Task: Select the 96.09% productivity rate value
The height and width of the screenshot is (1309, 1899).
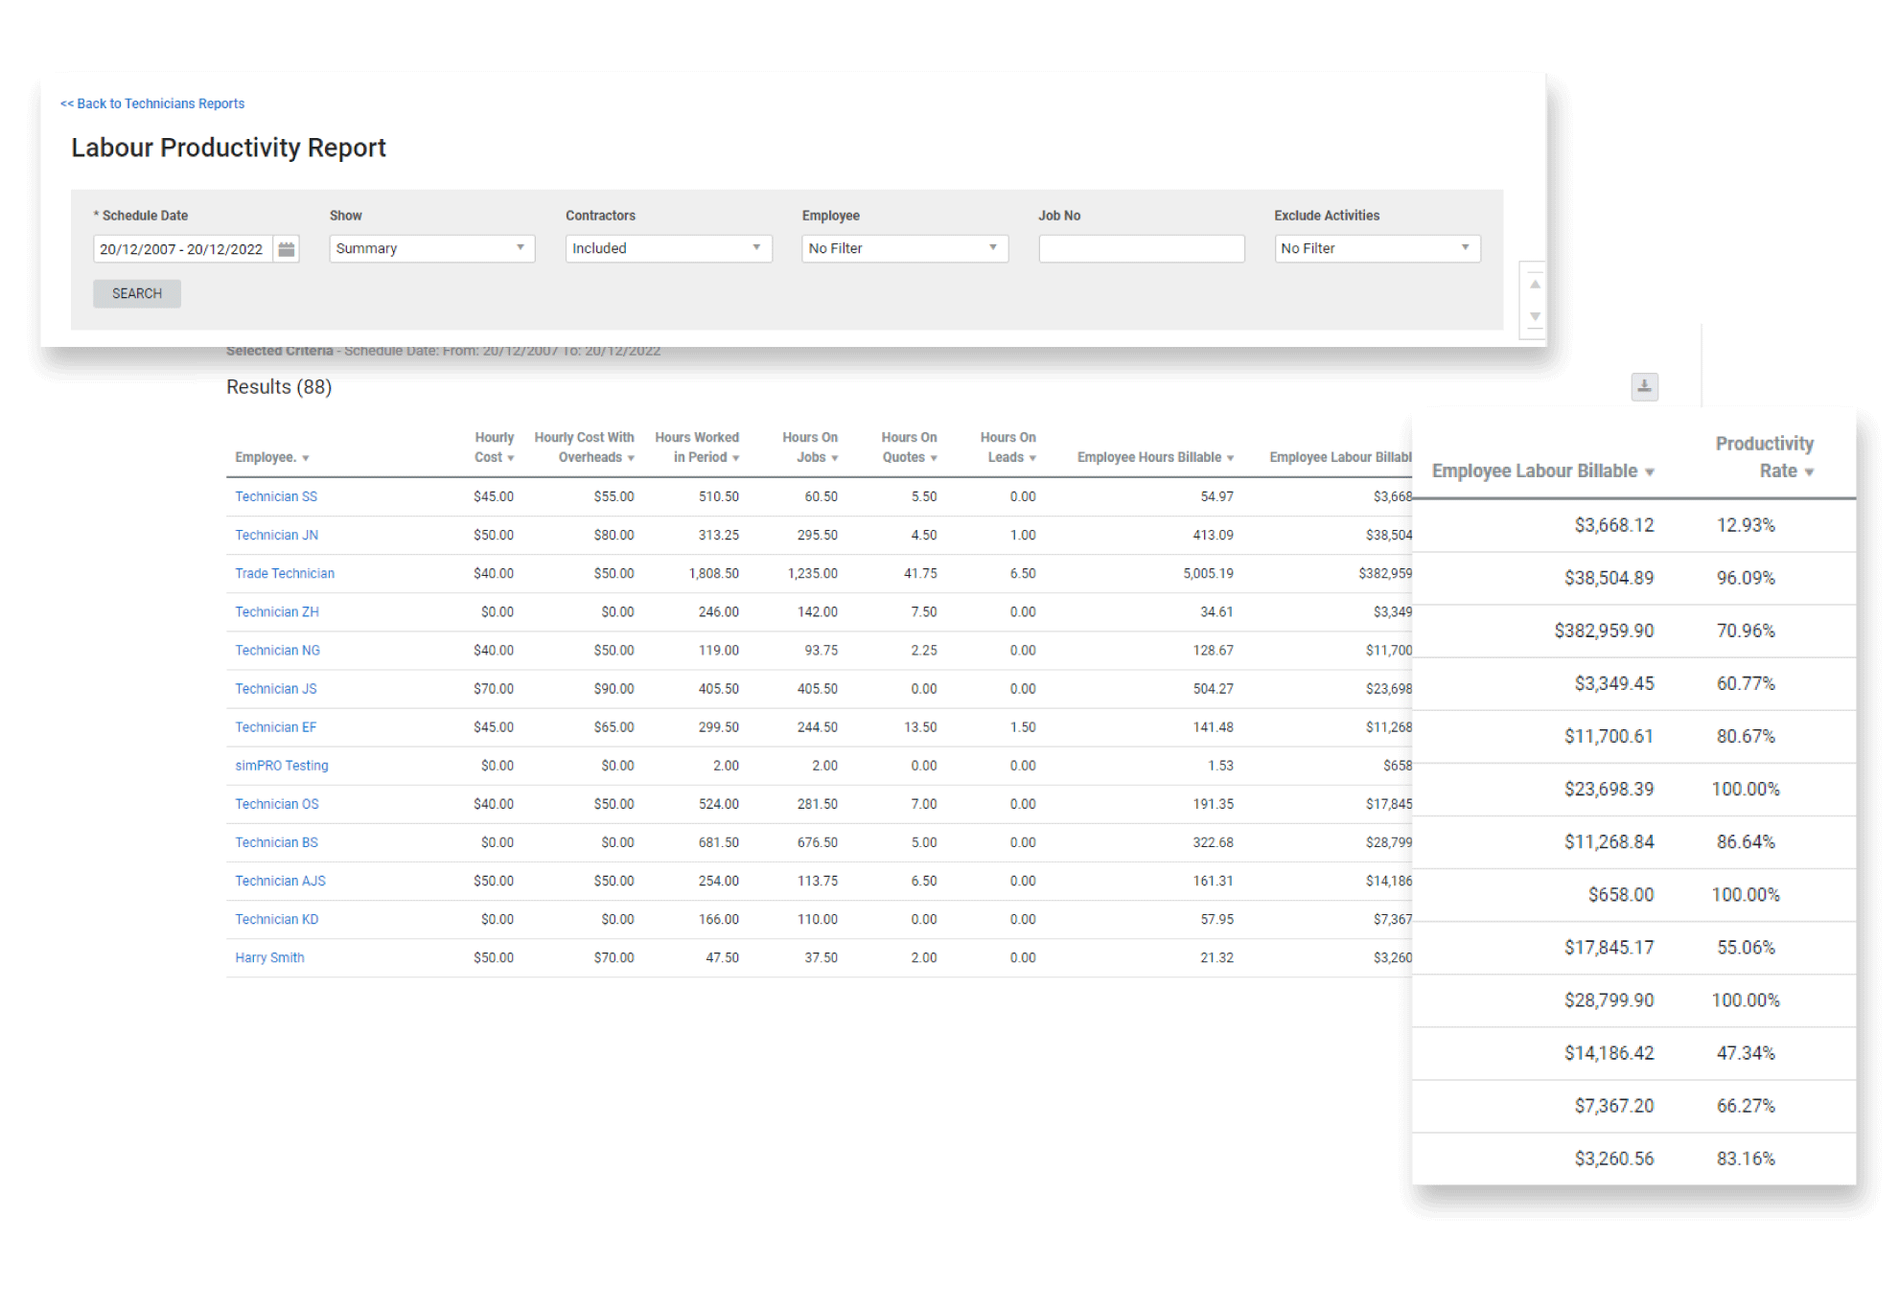Action: point(1746,578)
